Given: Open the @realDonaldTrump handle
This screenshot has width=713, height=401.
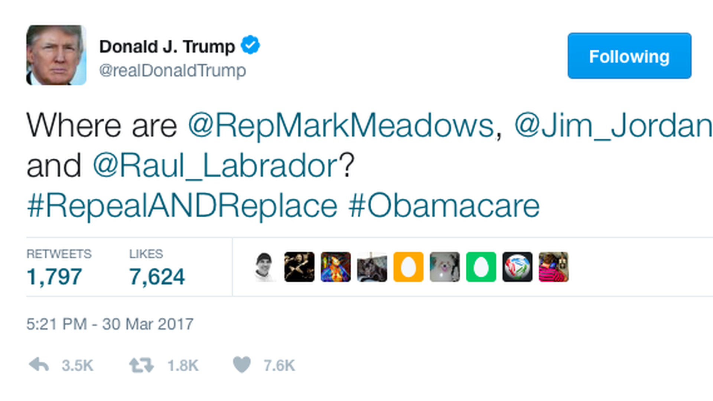Looking at the screenshot, I should (x=172, y=71).
